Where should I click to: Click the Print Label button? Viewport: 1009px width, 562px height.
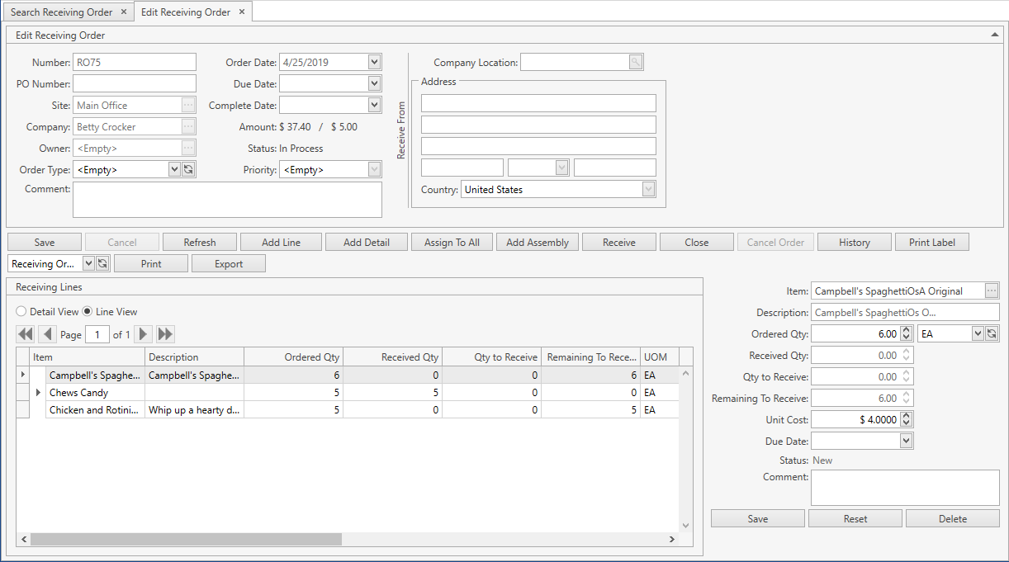(x=931, y=242)
